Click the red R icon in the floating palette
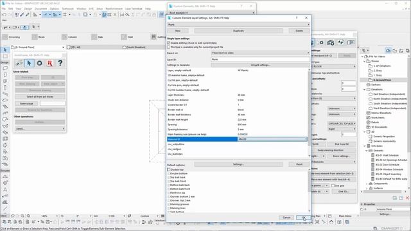This screenshot has height=231, width=411. [x=50, y=63]
